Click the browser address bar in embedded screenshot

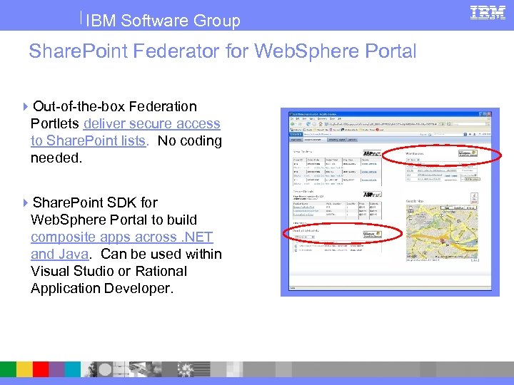pos(383,124)
